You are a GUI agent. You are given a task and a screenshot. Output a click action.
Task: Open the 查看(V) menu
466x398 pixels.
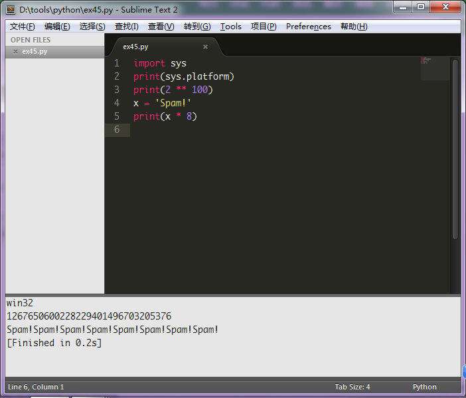(x=161, y=27)
